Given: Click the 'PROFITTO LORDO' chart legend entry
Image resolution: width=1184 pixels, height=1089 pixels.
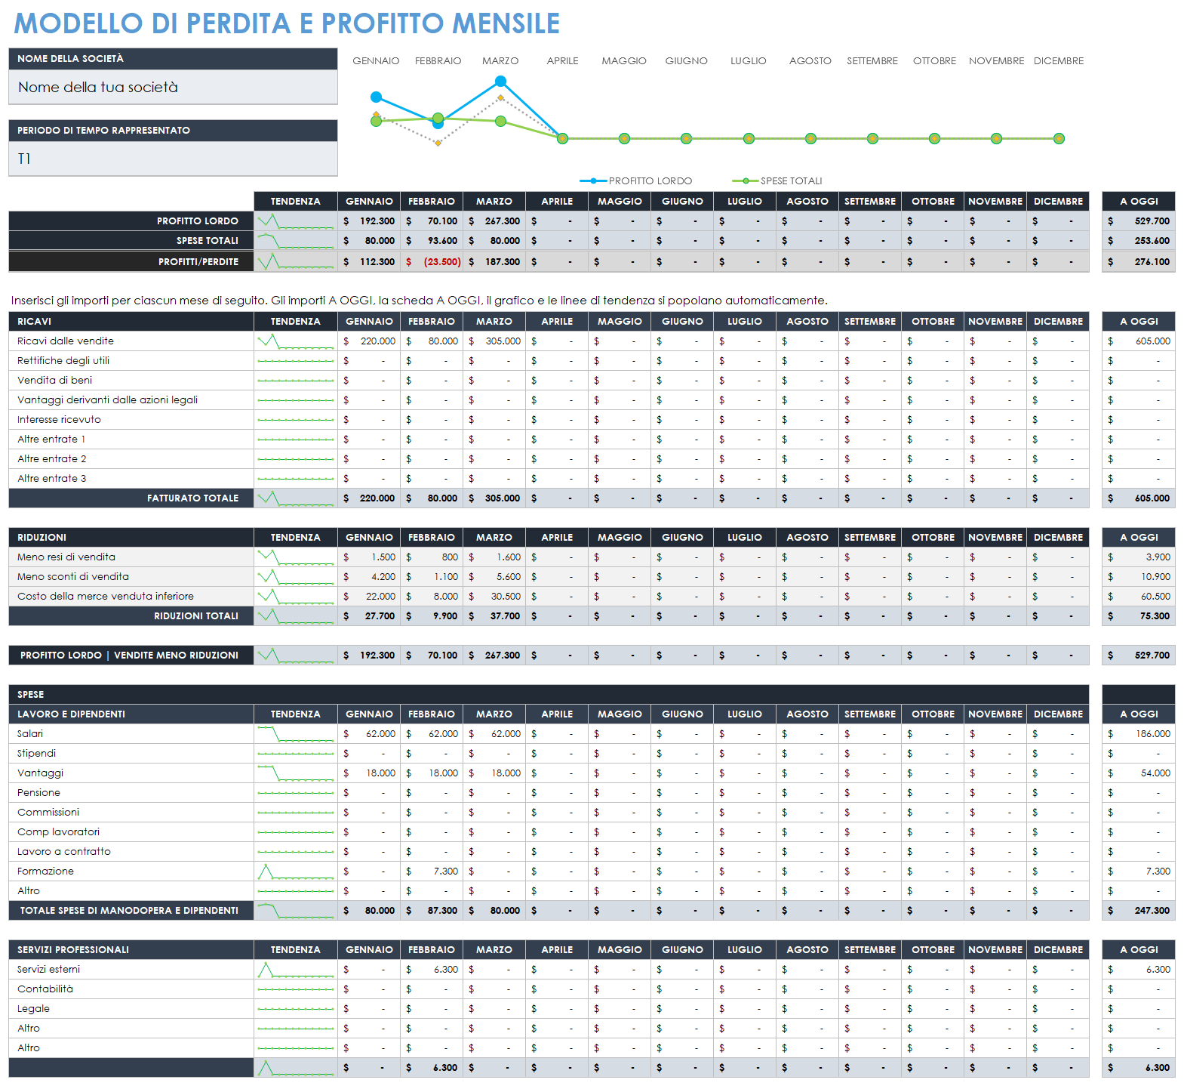Looking at the screenshot, I should [636, 181].
